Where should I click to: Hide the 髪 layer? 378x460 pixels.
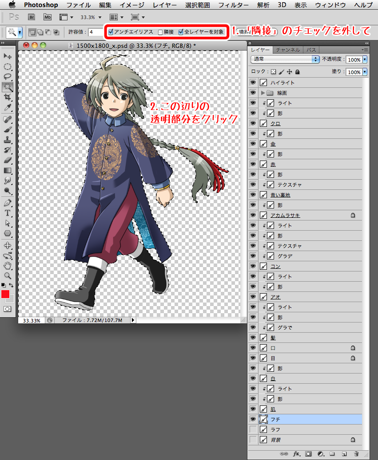(x=253, y=338)
